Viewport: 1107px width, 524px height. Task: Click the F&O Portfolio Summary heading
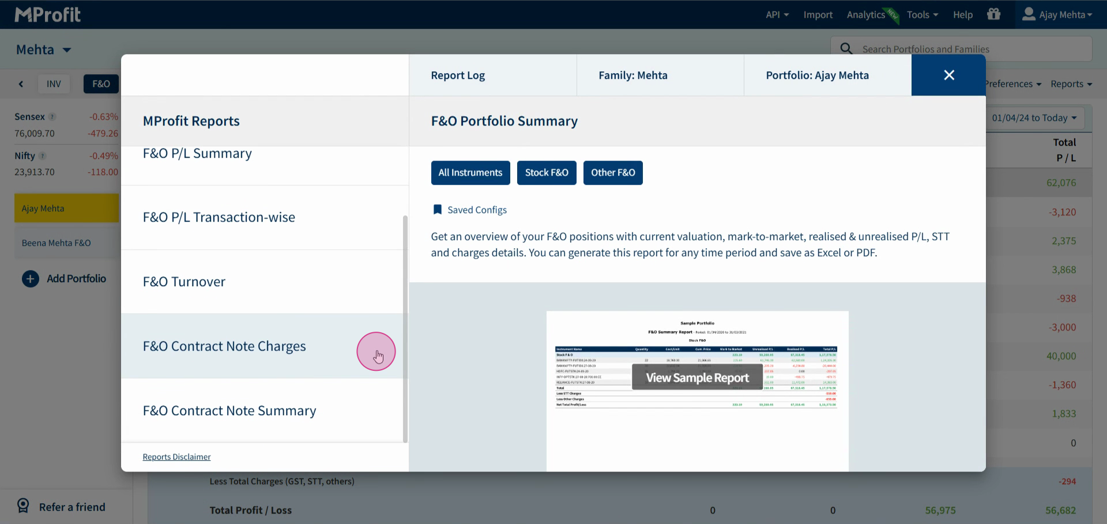504,121
